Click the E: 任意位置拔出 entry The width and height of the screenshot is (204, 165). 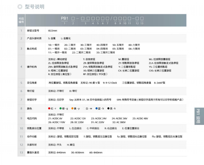(131, 128)
